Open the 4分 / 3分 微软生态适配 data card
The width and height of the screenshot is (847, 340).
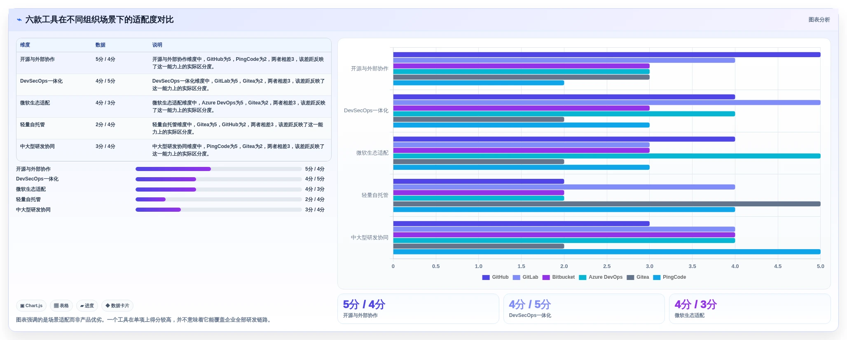[750, 309]
